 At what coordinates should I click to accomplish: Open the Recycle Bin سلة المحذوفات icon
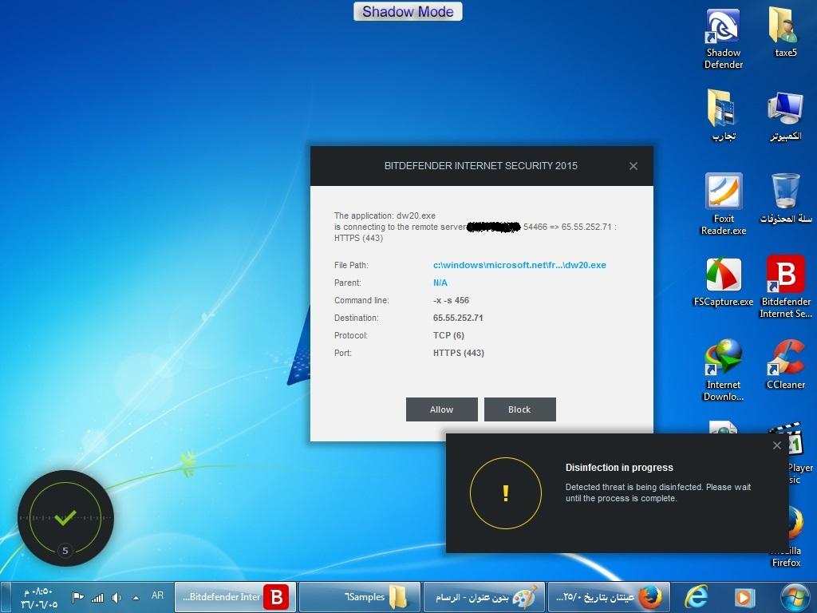[785, 198]
